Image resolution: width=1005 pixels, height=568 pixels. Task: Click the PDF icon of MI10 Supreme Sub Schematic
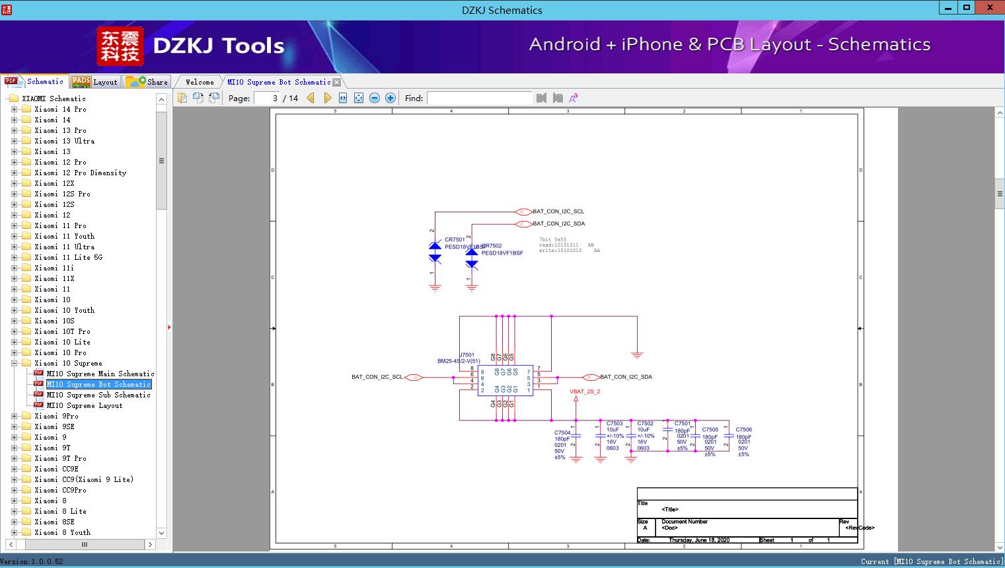(x=38, y=395)
